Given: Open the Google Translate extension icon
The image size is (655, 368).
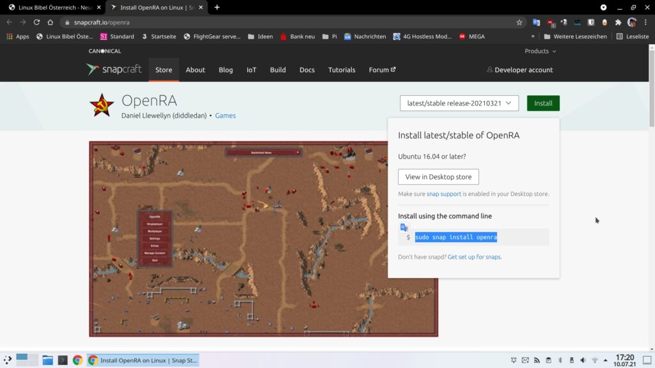Looking at the screenshot, I should click(x=537, y=22).
